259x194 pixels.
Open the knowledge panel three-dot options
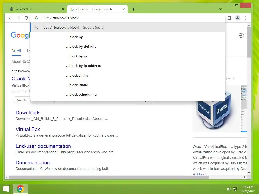click(x=234, y=78)
